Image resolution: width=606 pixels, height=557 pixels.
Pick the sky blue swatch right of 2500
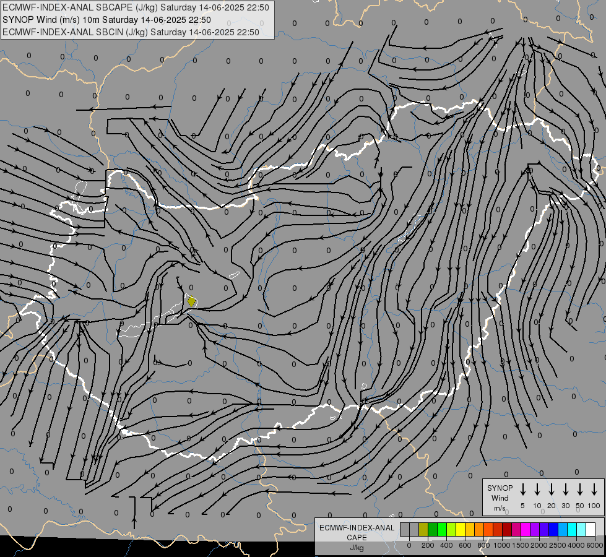563,529
